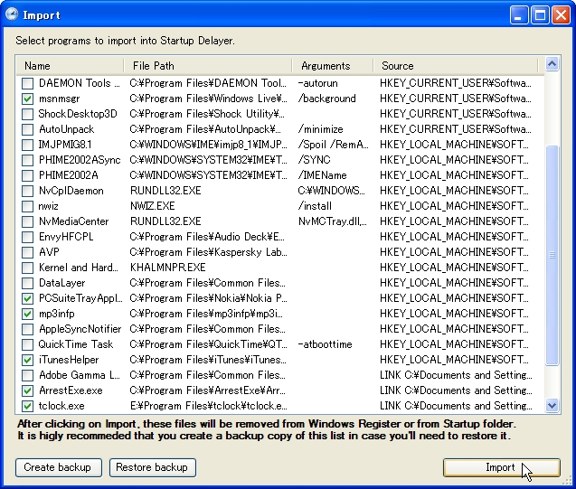Screen dimensions: 576x489
Task: Minimize the Import window
Action: 518,15
